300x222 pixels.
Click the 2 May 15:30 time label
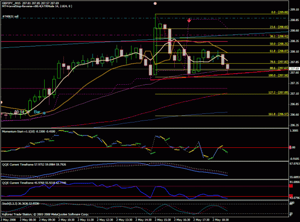(x=163, y=220)
